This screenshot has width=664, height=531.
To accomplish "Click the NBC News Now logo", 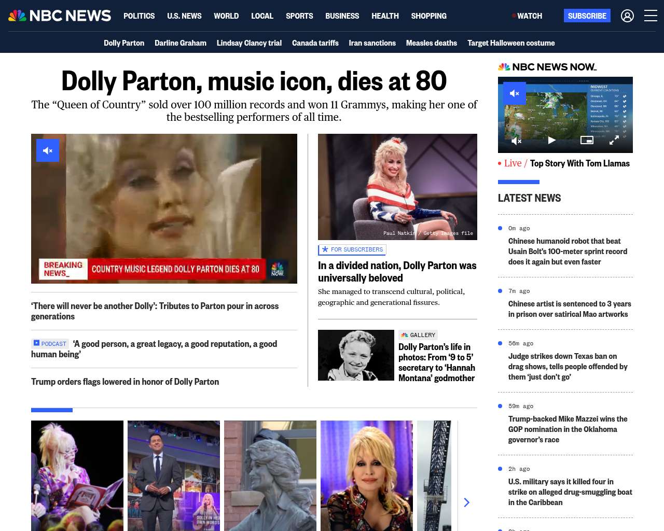I will (547, 67).
